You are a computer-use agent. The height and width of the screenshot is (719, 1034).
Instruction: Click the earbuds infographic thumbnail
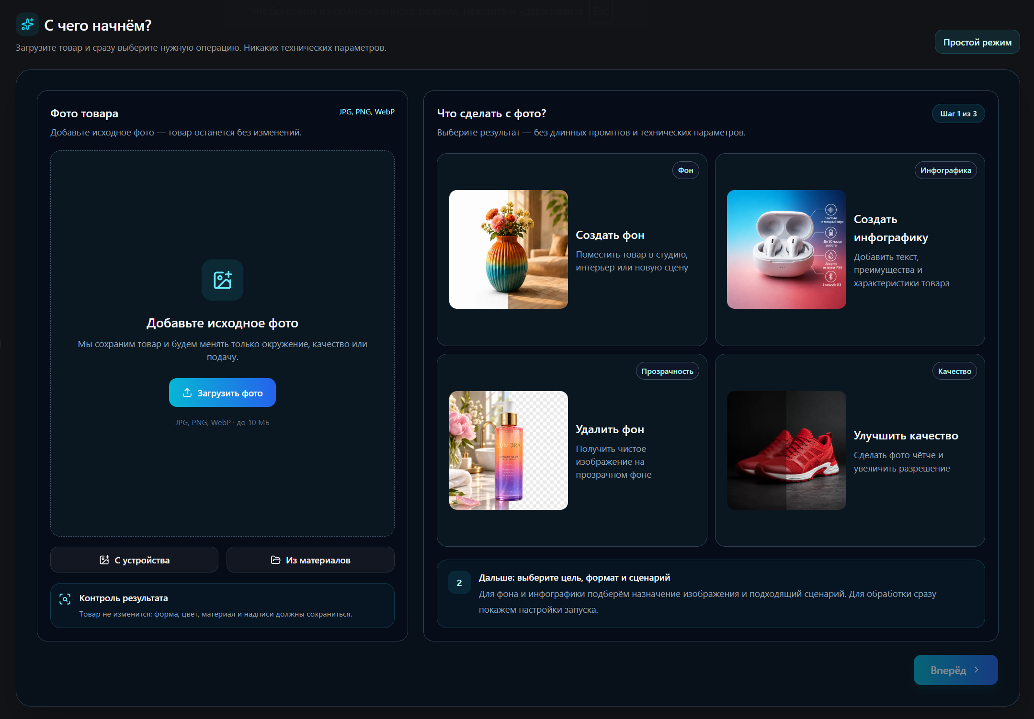pyautogui.click(x=786, y=249)
